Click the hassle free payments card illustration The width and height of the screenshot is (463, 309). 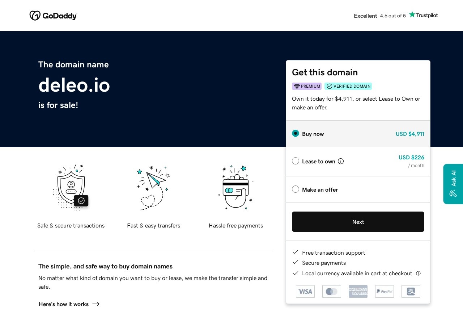click(236, 187)
